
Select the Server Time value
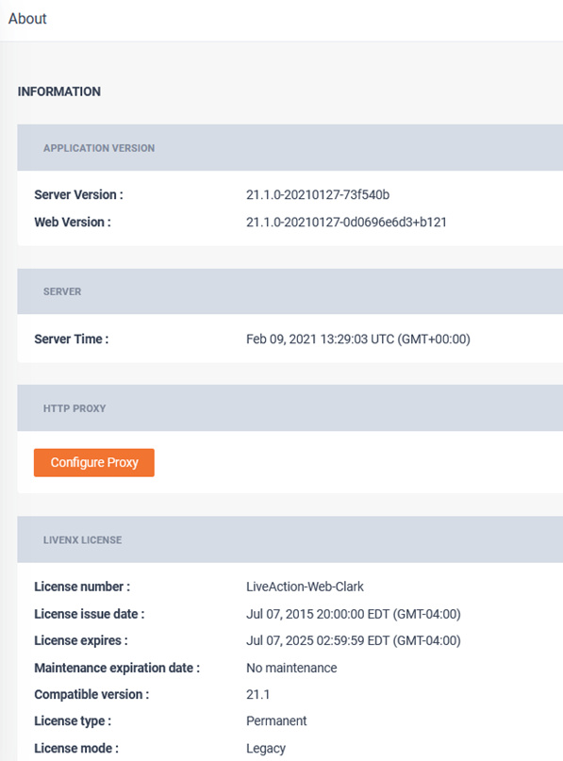click(x=358, y=339)
